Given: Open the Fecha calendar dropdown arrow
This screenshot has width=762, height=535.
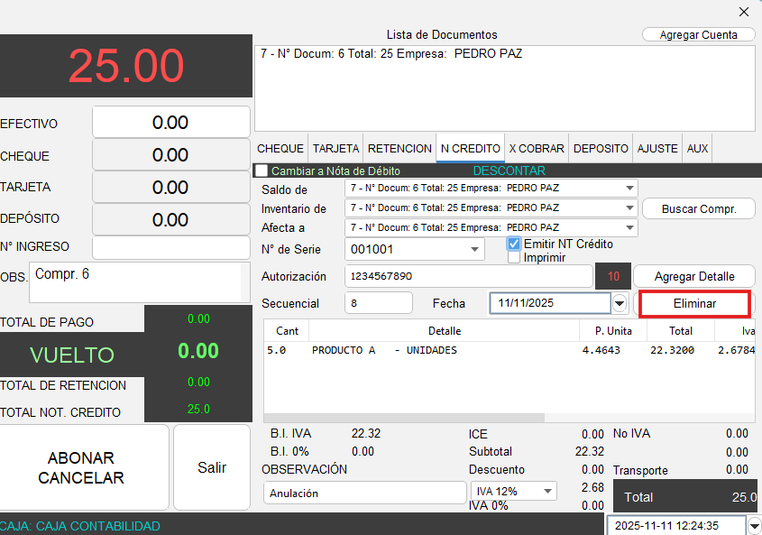Looking at the screenshot, I should [x=620, y=304].
